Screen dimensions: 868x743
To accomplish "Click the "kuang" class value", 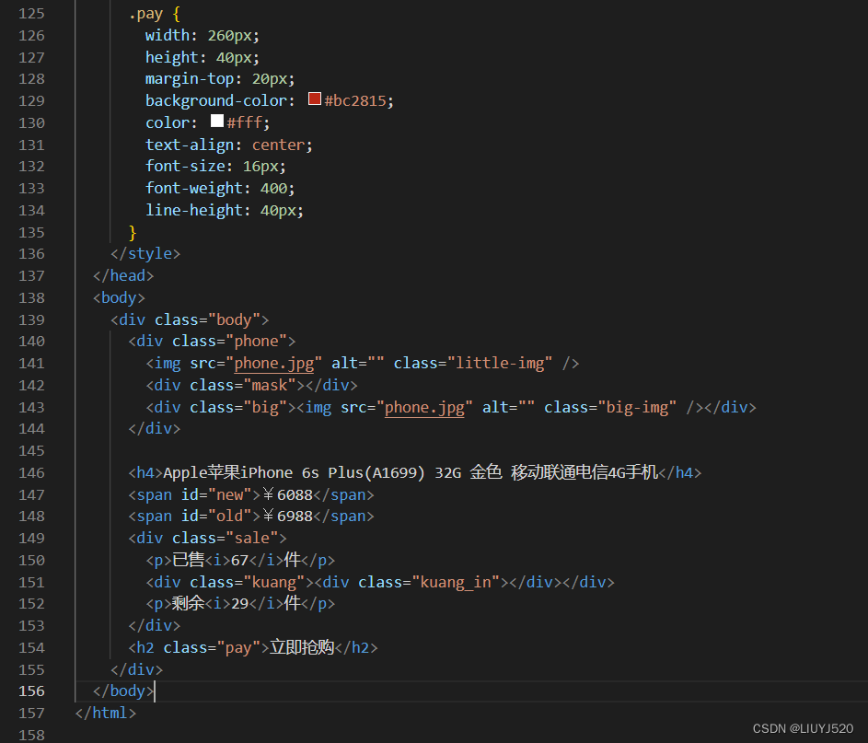I will coord(274,583).
